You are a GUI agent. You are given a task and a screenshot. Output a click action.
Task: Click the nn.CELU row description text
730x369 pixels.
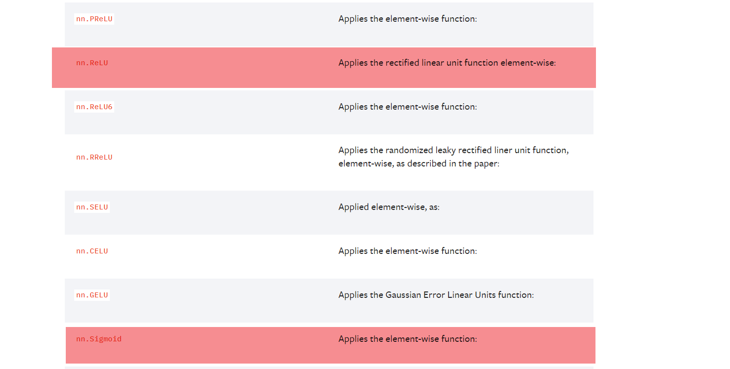pos(408,251)
